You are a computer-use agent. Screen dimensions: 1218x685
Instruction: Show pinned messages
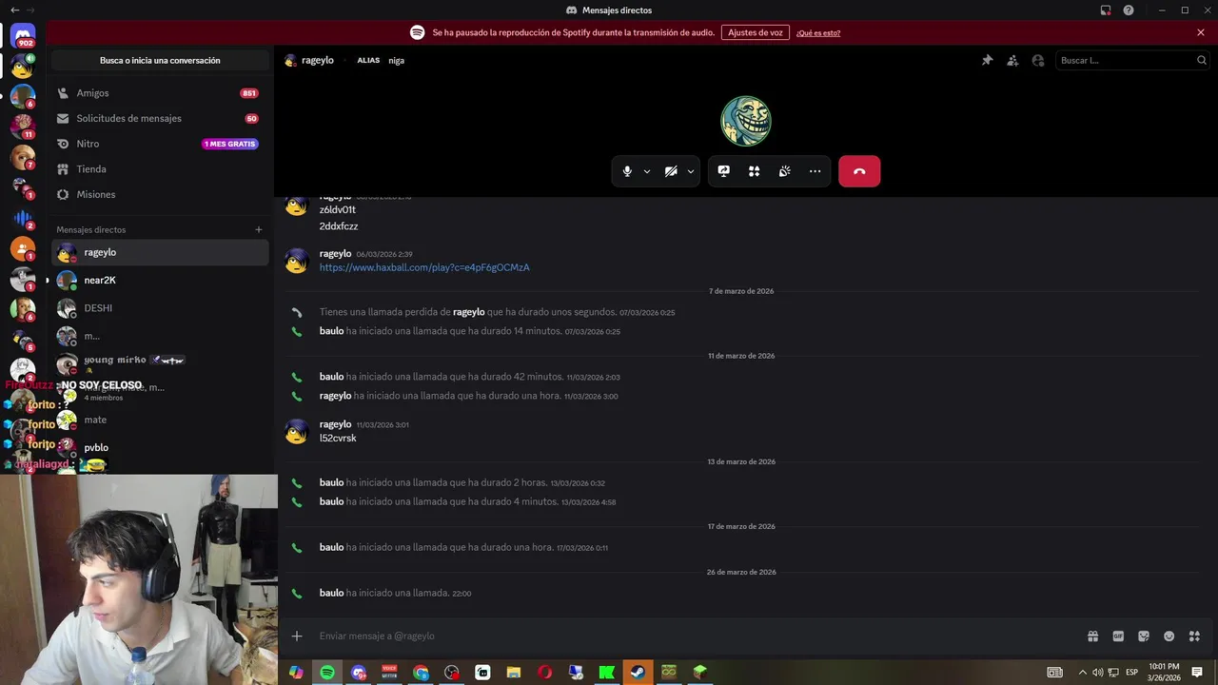988,60
